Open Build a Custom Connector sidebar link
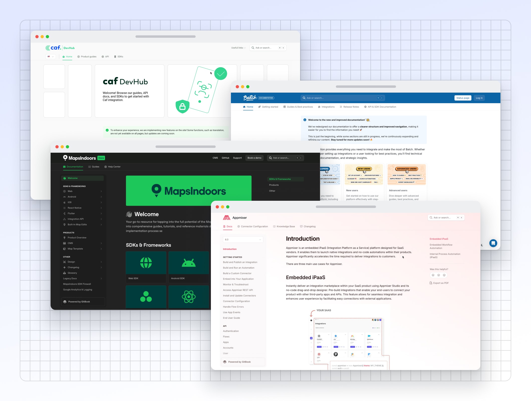531x401 pixels. pyautogui.click(x=237, y=273)
